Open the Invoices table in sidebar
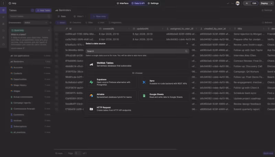 tap(30, 120)
